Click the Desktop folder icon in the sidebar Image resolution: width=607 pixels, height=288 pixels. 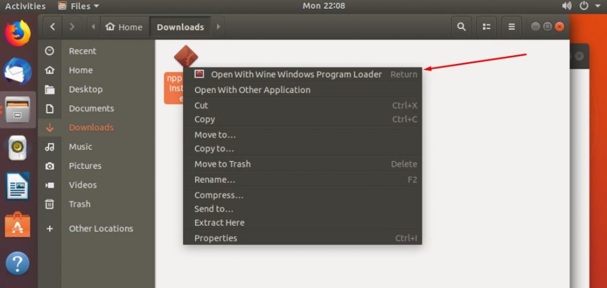click(50, 89)
